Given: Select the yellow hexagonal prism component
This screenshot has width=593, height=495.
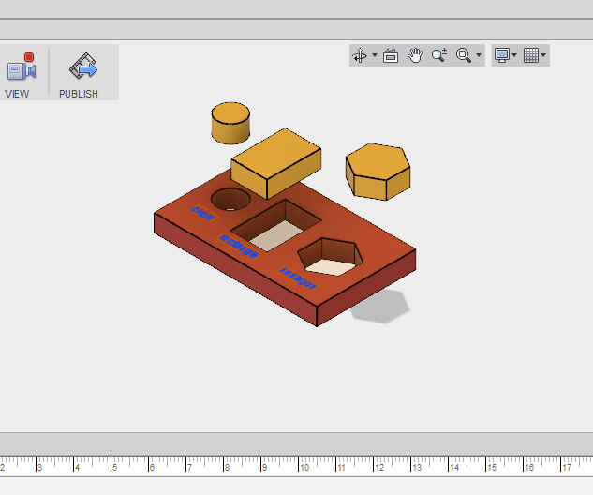Looking at the screenshot, I should [x=378, y=170].
